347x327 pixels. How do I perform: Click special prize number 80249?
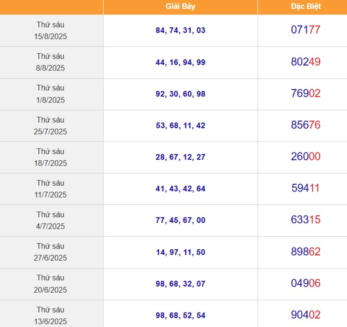(x=306, y=62)
